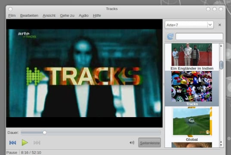This screenshot has height=155, width=231.
Task: Open the Audio menu
Action: click(x=84, y=15)
